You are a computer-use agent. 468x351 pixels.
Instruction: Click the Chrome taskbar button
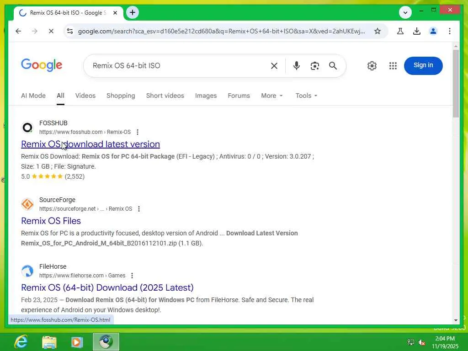coord(106,342)
